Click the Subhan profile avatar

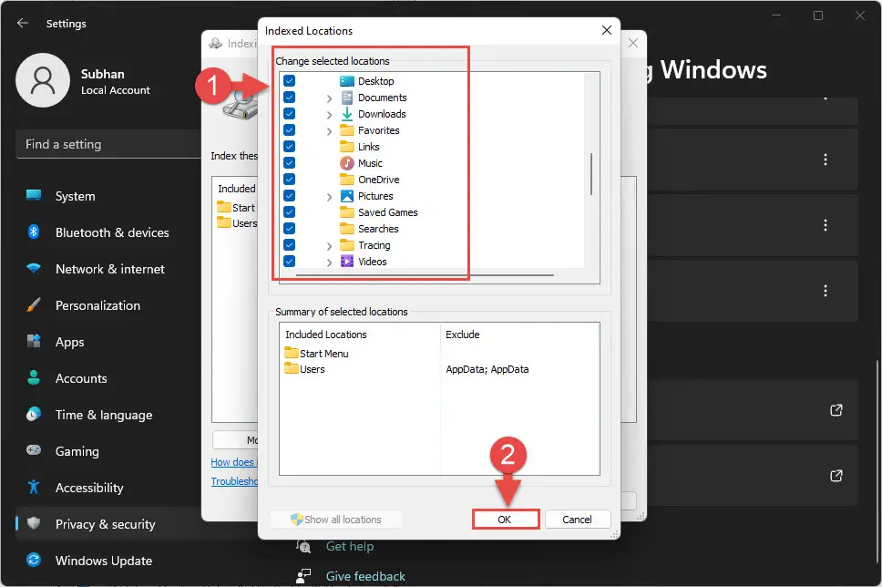[x=43, y=80]
